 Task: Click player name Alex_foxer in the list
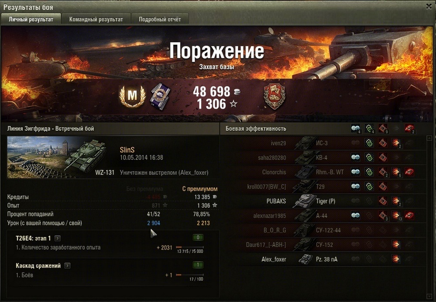tap(274, 259)
